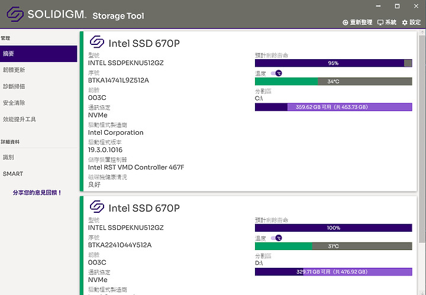The width and height of the screenshot is (426, 295).
Task: Select the Intel Corporation driver vendor text
Action: [x=116, y=132]
